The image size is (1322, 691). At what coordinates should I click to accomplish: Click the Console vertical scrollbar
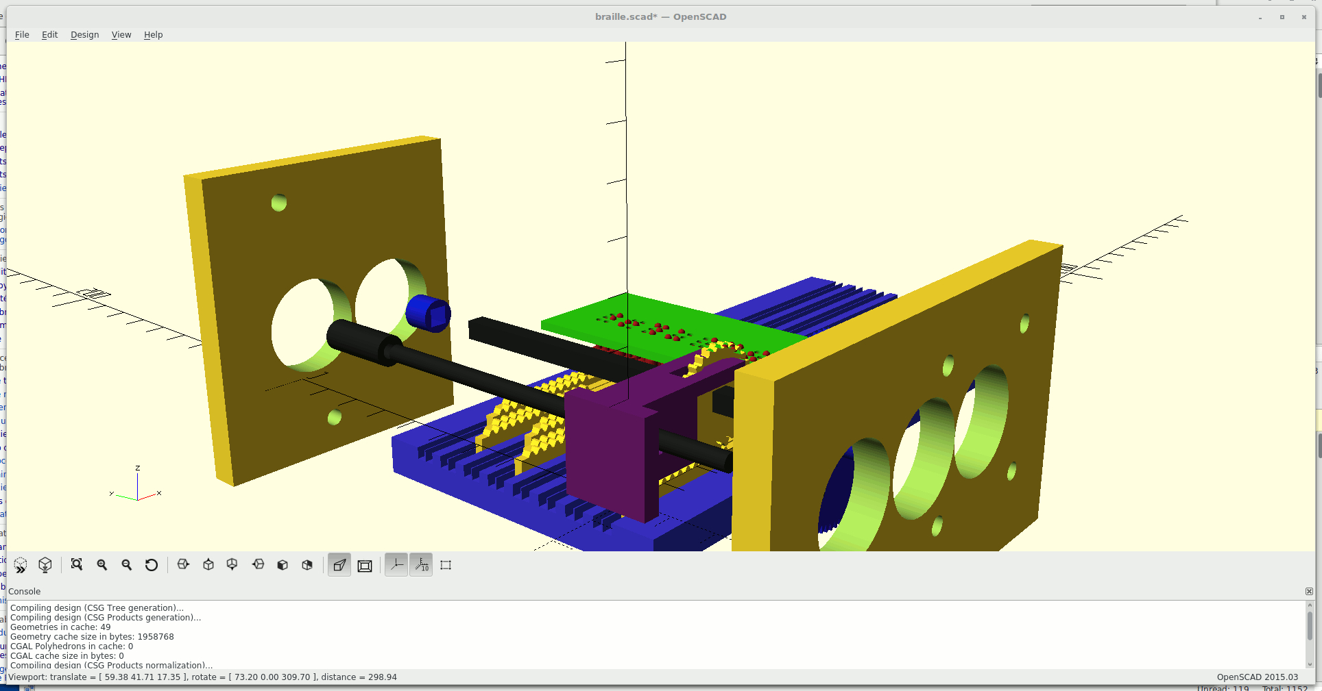[x=1310, y=626]
